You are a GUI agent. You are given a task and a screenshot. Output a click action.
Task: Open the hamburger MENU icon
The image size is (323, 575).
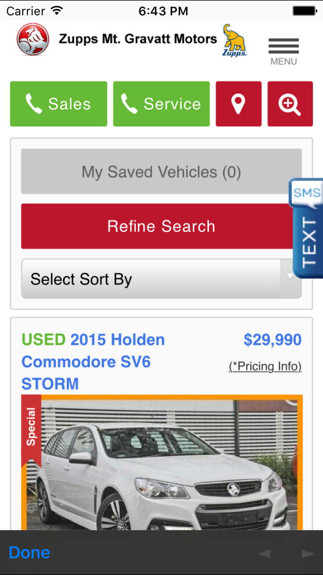pos(284,52)
